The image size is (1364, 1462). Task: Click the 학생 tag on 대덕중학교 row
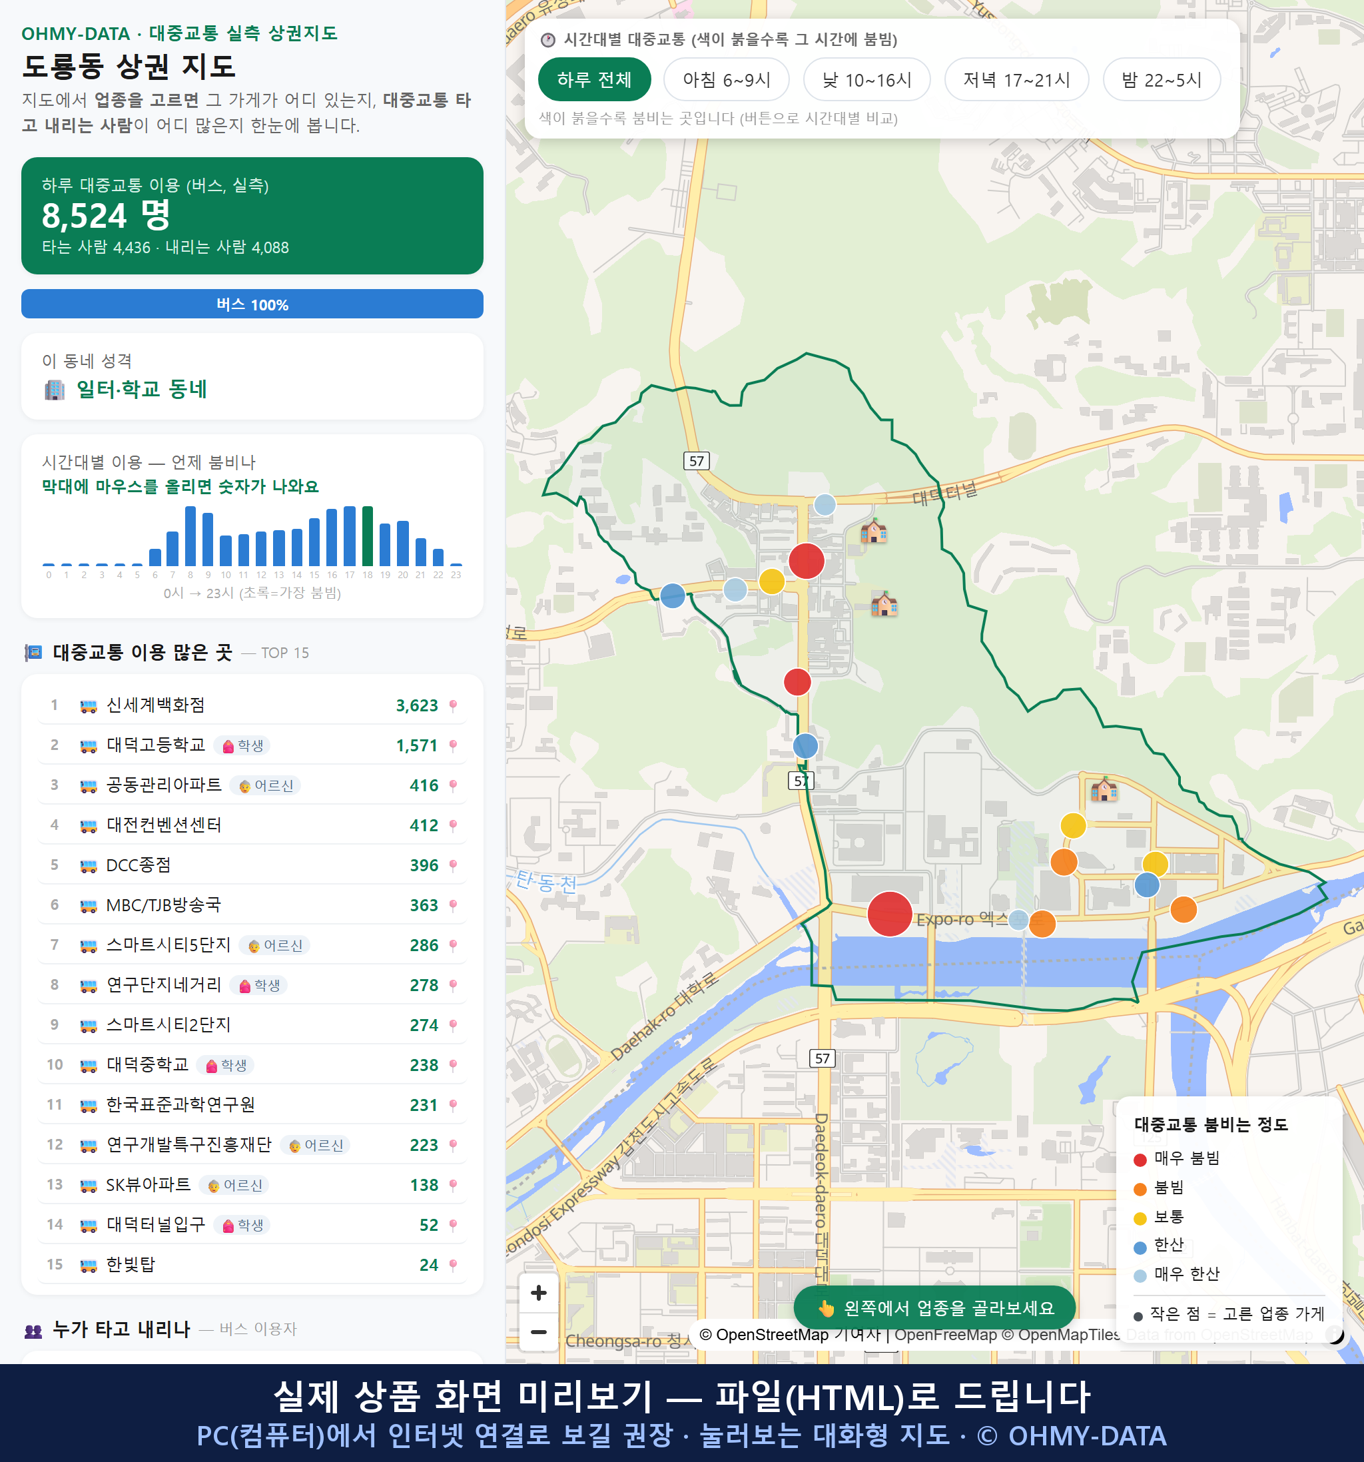[x=226, y=1065]
